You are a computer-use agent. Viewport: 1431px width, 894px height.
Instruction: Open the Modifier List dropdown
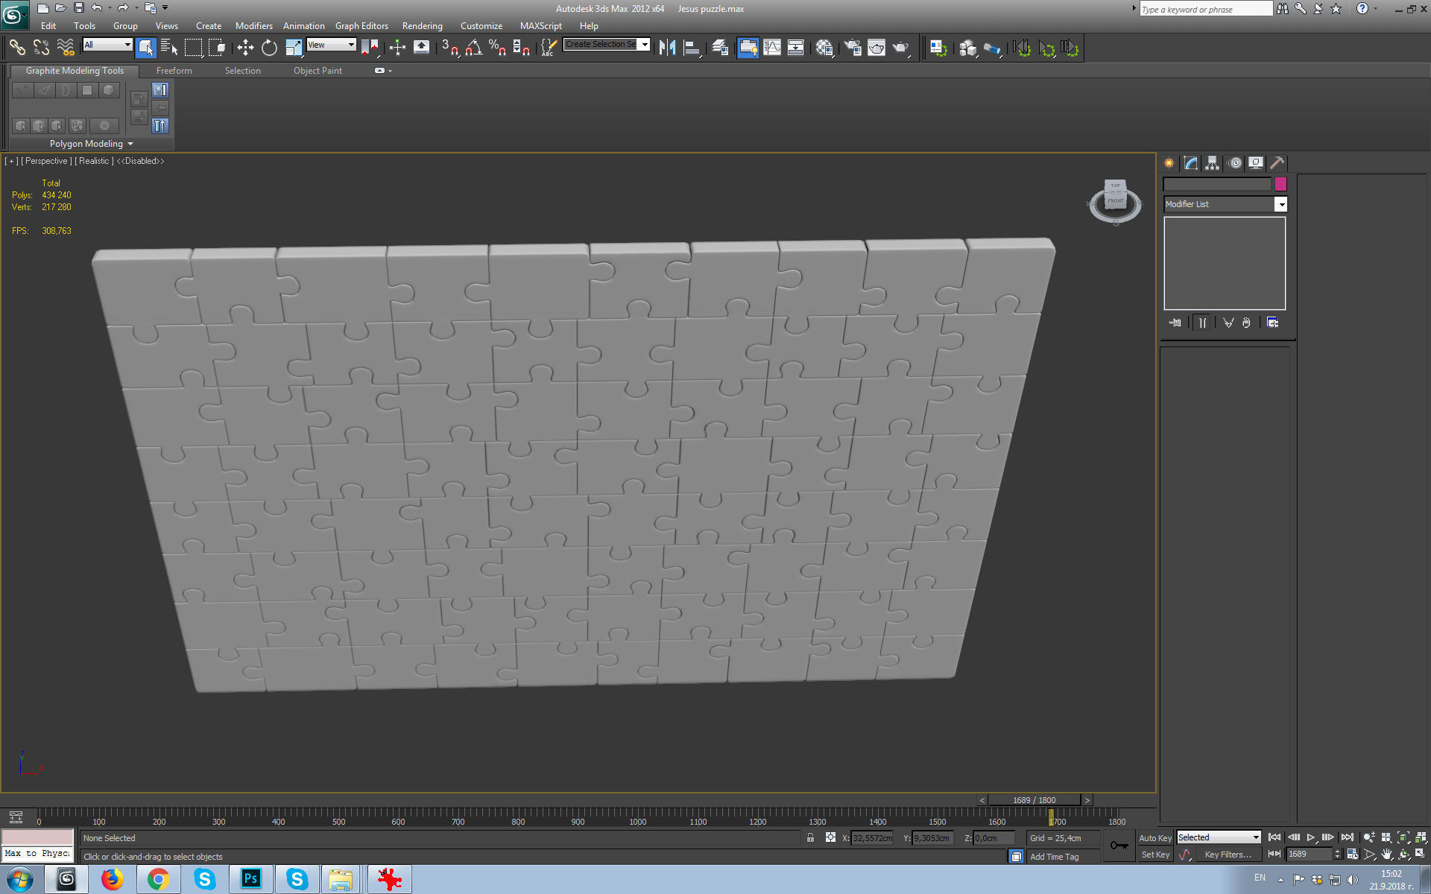pos(1280,204)
